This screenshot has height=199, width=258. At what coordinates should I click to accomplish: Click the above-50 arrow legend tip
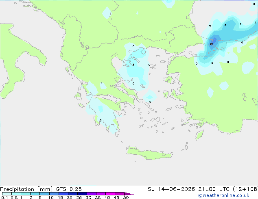pyautogui.click(x=129, y=194)
